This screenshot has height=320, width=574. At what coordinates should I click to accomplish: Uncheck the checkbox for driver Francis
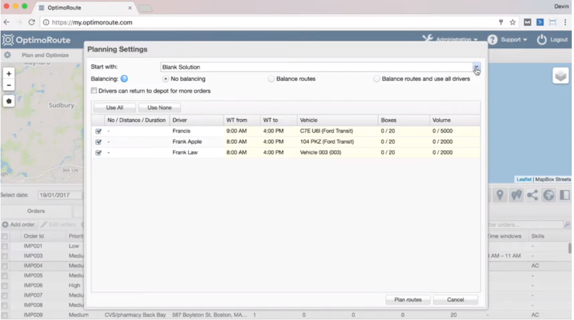point(98,131)
